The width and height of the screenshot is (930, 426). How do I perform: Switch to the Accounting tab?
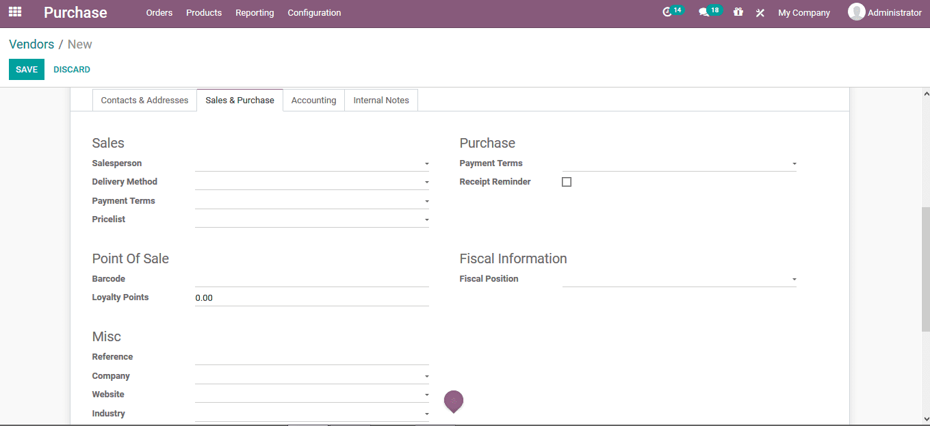[x=313, y=100]
